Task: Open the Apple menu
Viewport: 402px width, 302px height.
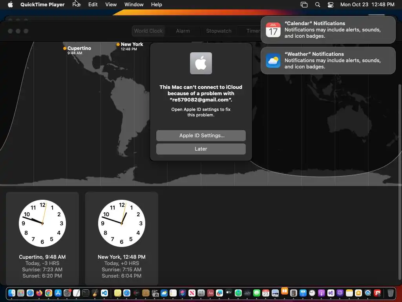Action: (10, 4)
